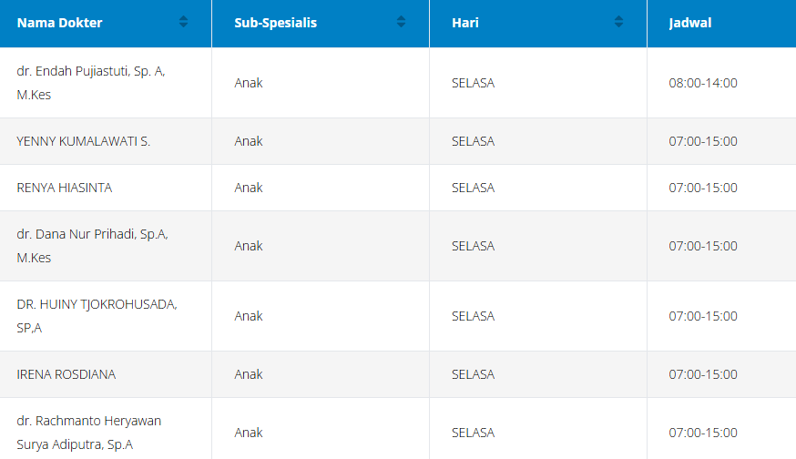Click the Nama Dokter column header

pyautogui.click(x=60, y=23)
